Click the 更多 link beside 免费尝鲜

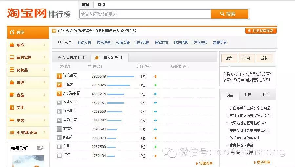(40, 148)
